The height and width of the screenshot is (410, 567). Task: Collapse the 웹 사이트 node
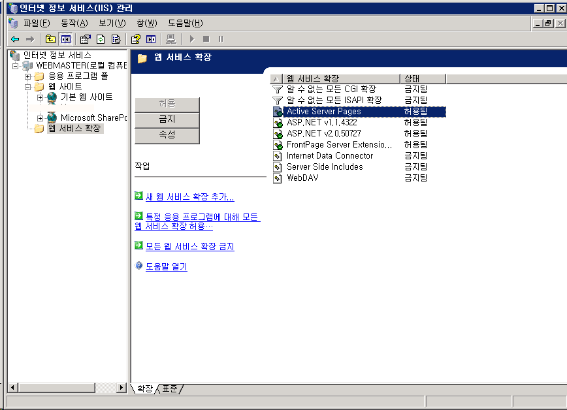click(27, 87)
